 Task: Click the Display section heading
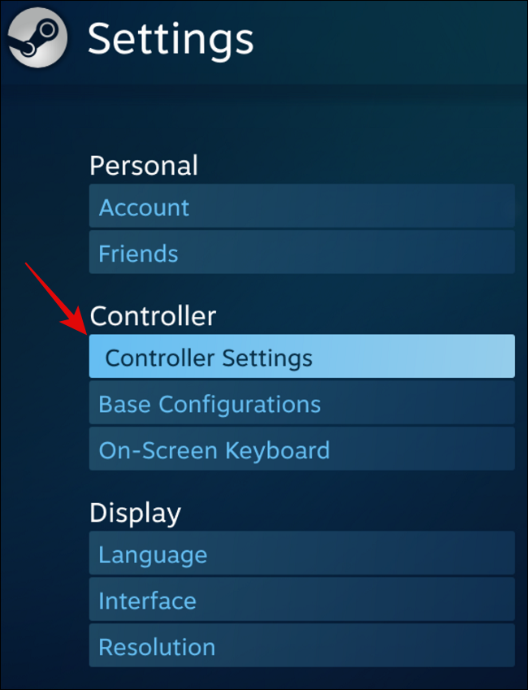point(135,513)
